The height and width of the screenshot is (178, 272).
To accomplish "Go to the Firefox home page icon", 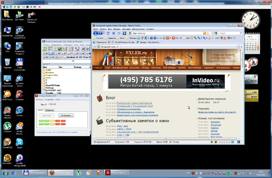I will (119, 33).
